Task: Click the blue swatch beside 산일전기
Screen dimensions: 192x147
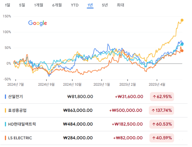Action: tap(5, 97)
